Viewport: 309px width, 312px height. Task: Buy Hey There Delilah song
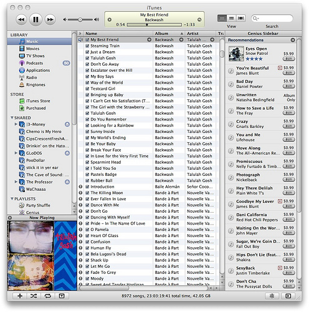(288, 193)
